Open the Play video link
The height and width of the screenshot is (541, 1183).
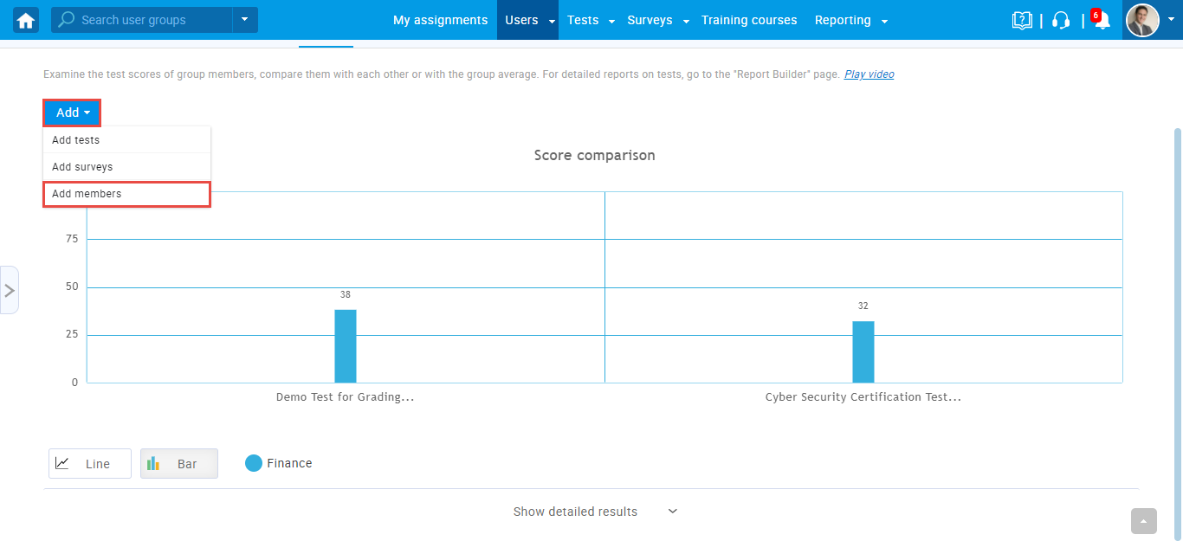coord(869,74)
